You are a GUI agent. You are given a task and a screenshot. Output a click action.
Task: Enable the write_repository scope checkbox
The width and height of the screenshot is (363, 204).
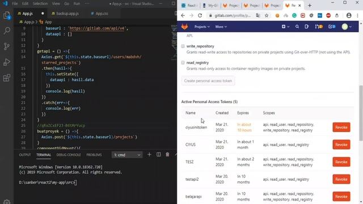(183, 46)
